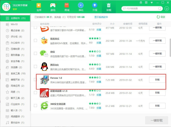Screen dimensions: 171x127
Task: Tick the checkbox next to 腾讯QQ
Action: [x=35, y=67]
